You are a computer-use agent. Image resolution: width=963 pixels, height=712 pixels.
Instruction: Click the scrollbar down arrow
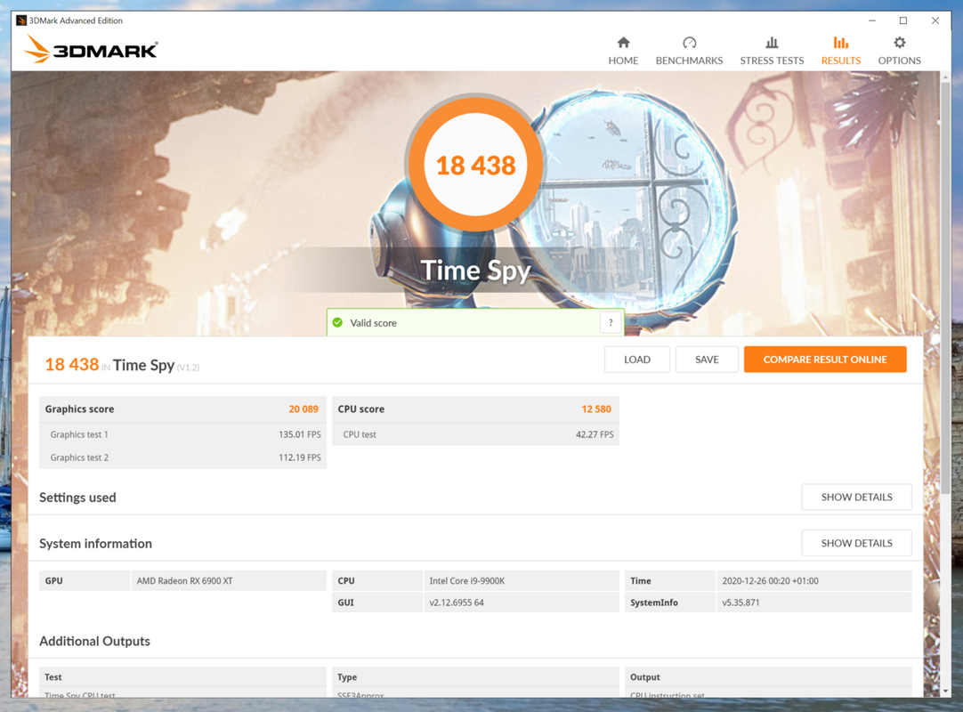pos(946,692)
